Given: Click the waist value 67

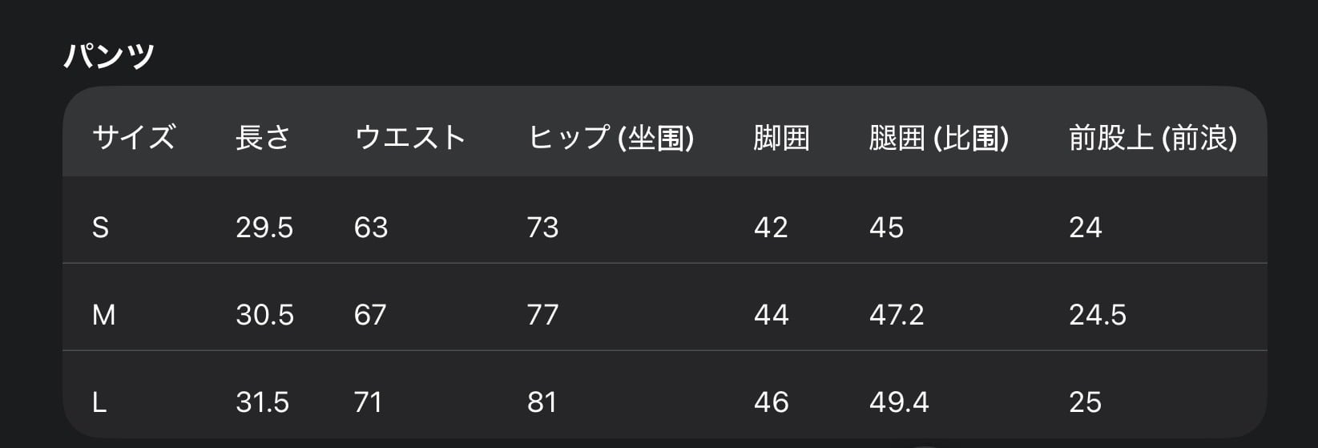Looking at the screenshot, I should 370,315.
